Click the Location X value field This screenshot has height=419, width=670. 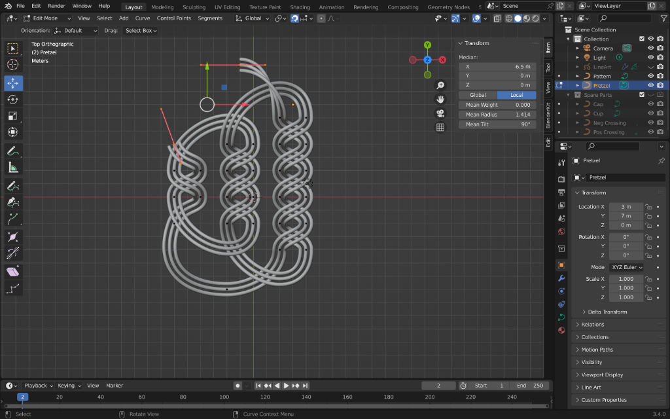pyautogui.click(x=626, y=207)
